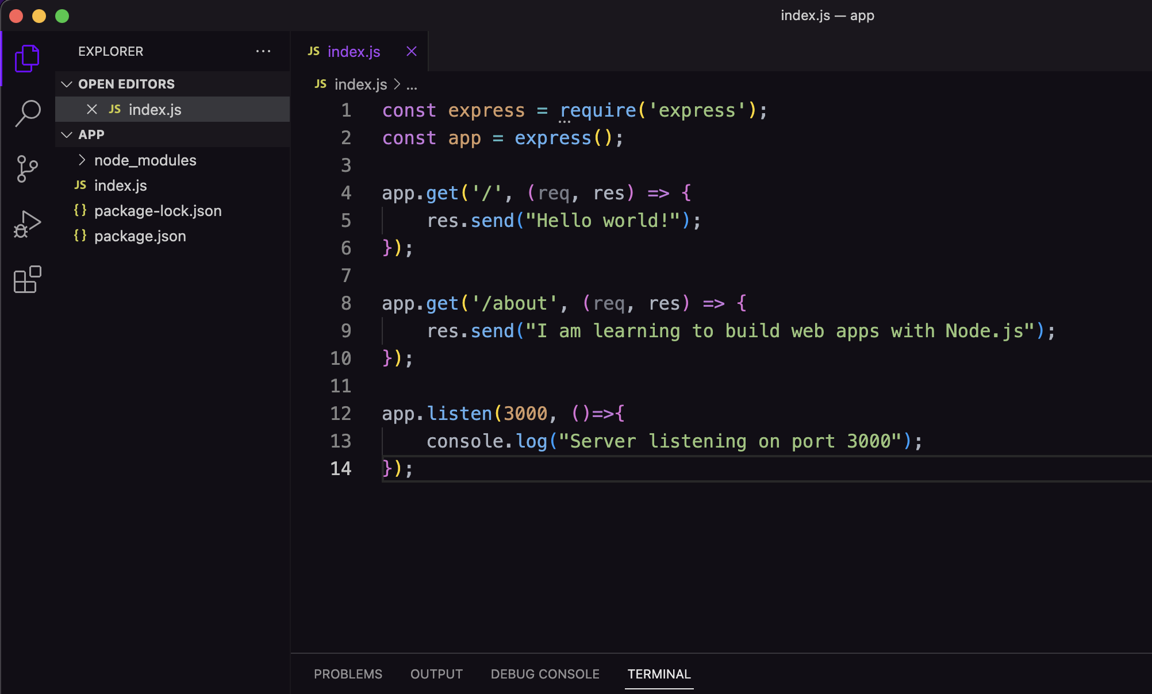Collapse the OPEN EDITORS section

click(x=66, y=84)
